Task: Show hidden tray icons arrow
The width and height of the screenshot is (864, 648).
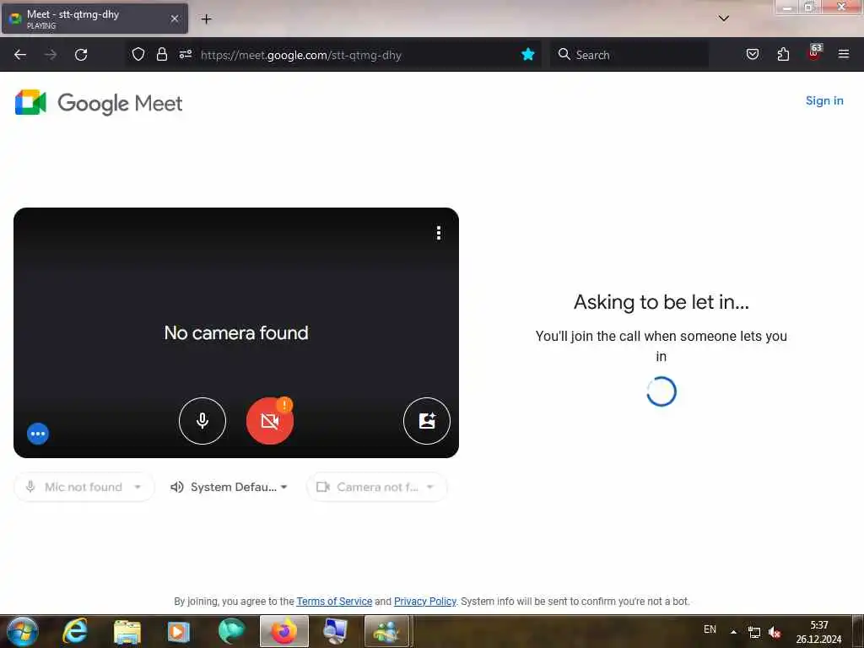Action: (733, 632)
